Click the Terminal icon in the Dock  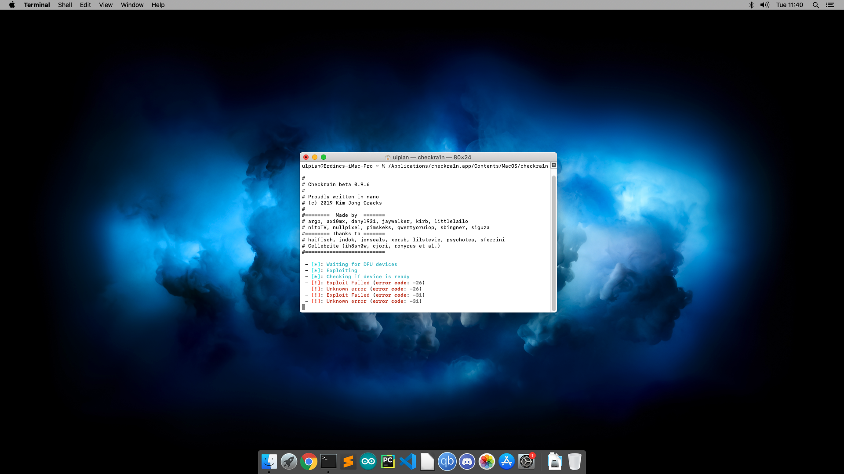click(x=328, y=461)
